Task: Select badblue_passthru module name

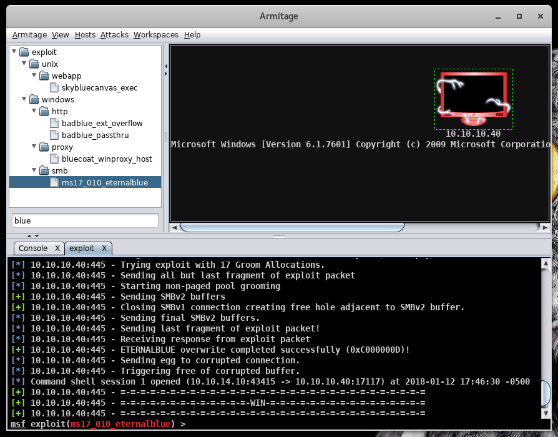Action: [95, 135]
